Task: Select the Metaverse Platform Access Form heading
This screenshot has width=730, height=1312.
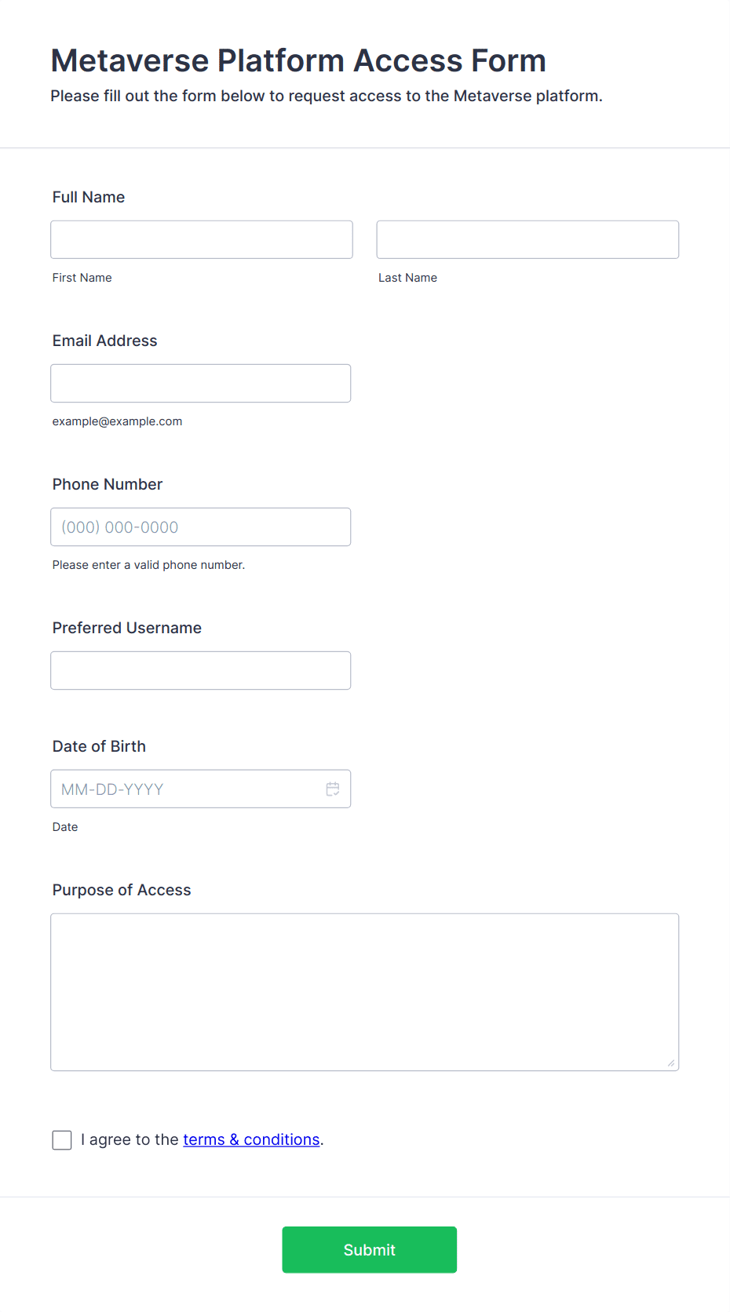Action: [298, 60]
